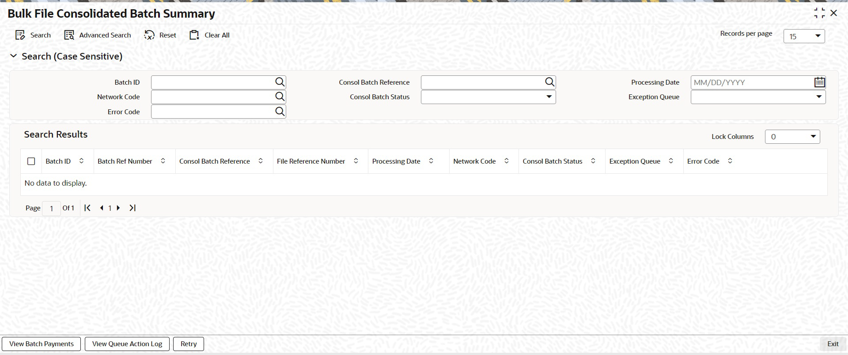The image size is (848, 355).
Task: Open Advanced Search
Action: [x=98, y=35]
